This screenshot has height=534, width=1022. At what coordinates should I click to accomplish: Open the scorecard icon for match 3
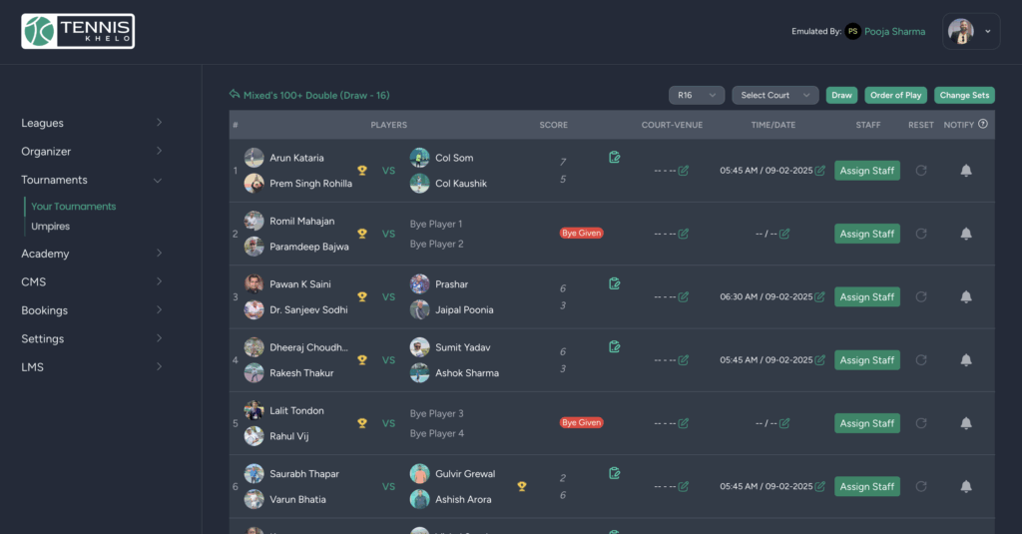(x=614, y=283)
